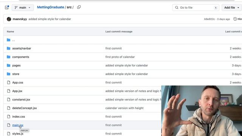This screenshot has width=242, height=136.
Task: Copy the src path with the copy icon
Action: click(x=79, y=7)
